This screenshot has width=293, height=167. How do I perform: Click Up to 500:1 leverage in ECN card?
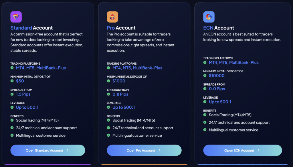tap(220, 102)
